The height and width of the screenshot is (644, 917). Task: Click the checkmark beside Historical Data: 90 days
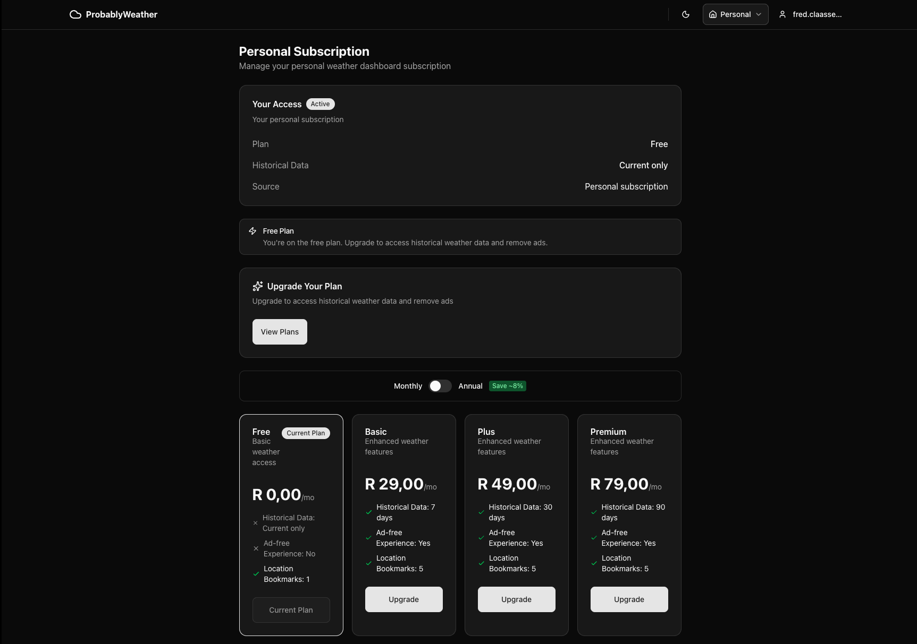tap(594, 512)
